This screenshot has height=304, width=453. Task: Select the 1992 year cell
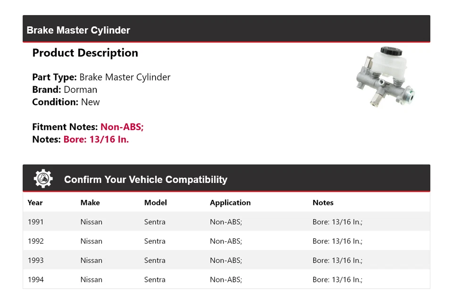pyautogui.click(x=35, y=241)
